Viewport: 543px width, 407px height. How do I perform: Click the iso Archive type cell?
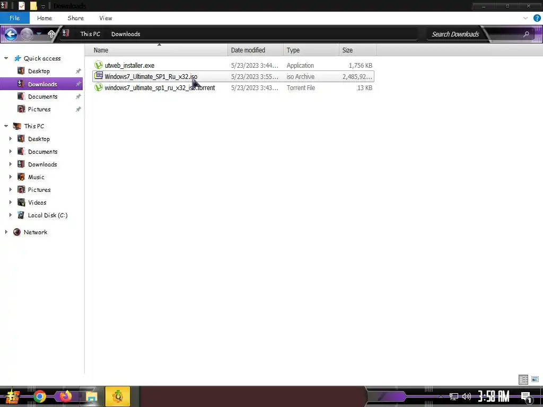click(300, 76)
